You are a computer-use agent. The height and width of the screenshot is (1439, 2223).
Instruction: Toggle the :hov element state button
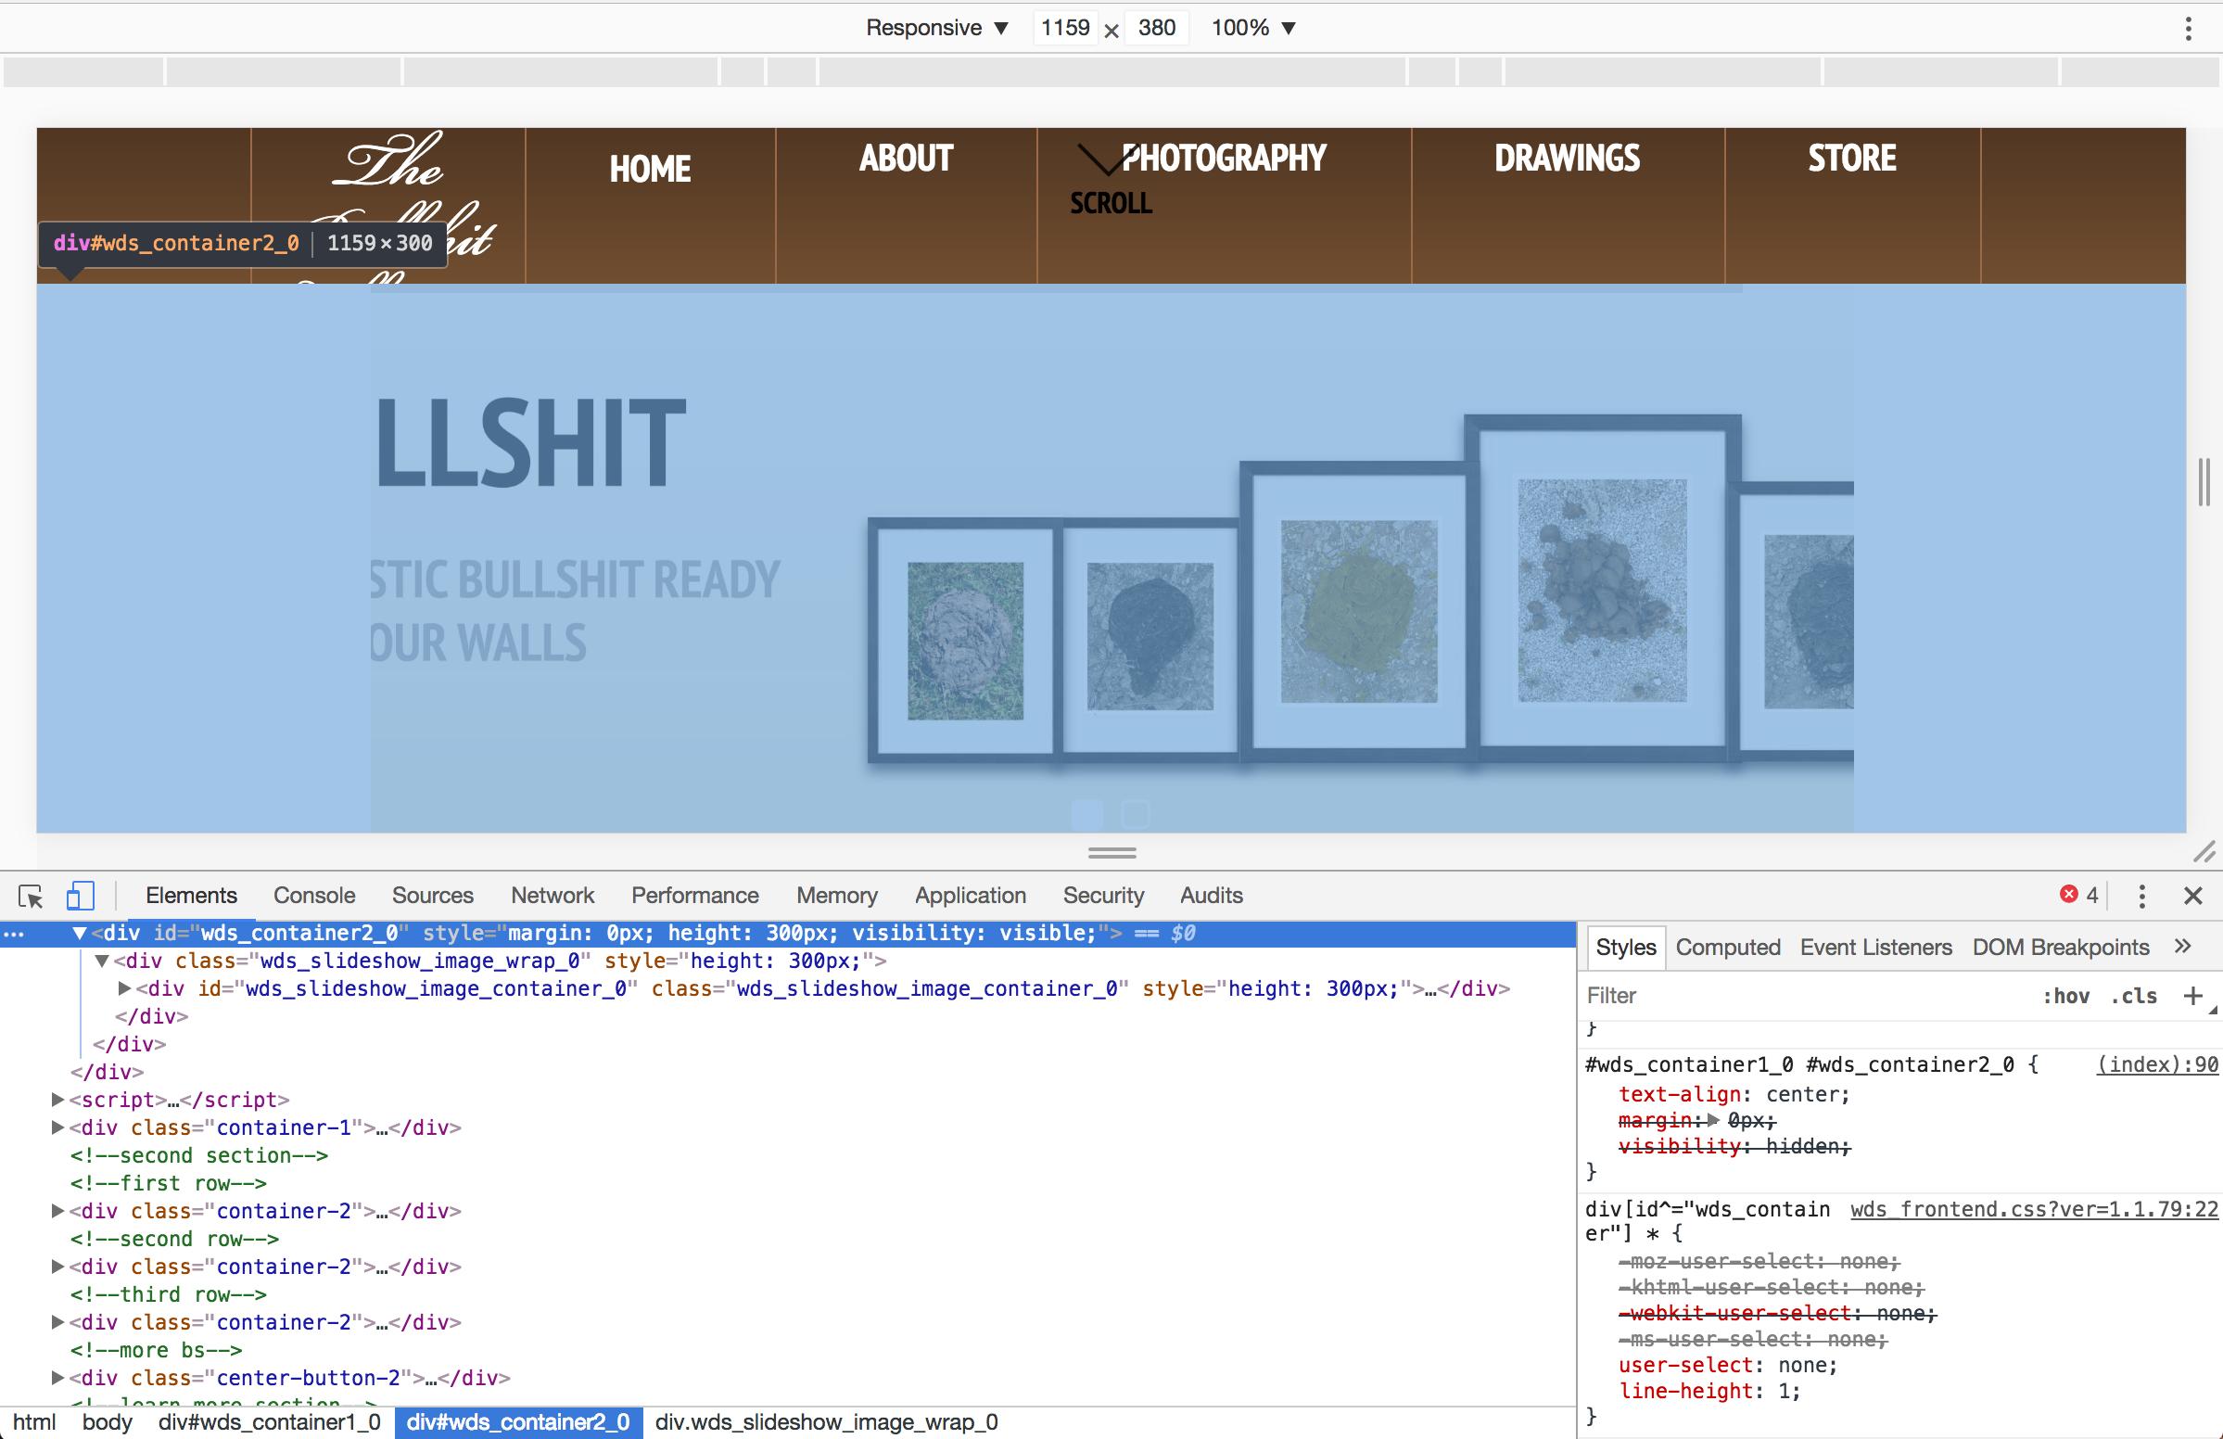tap(2065, 996)
